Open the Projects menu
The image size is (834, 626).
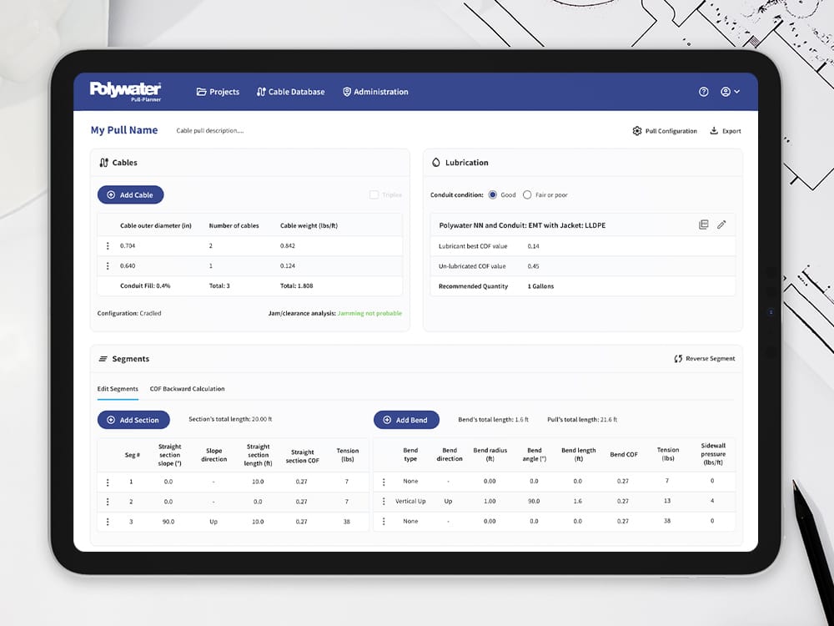(x=218, y=92)
